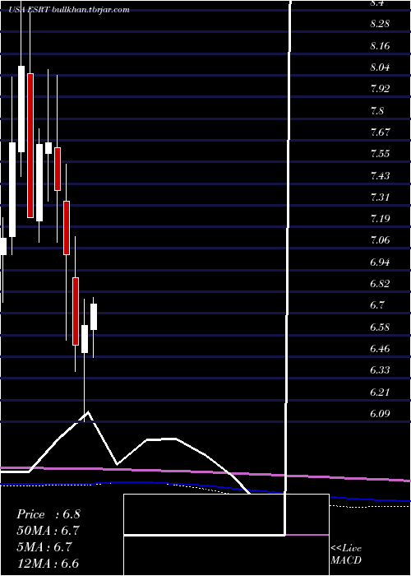This screenshot has width=411, height=576.
Task: Select the 7.92 price level label
Action: click(x=380, y=89)
